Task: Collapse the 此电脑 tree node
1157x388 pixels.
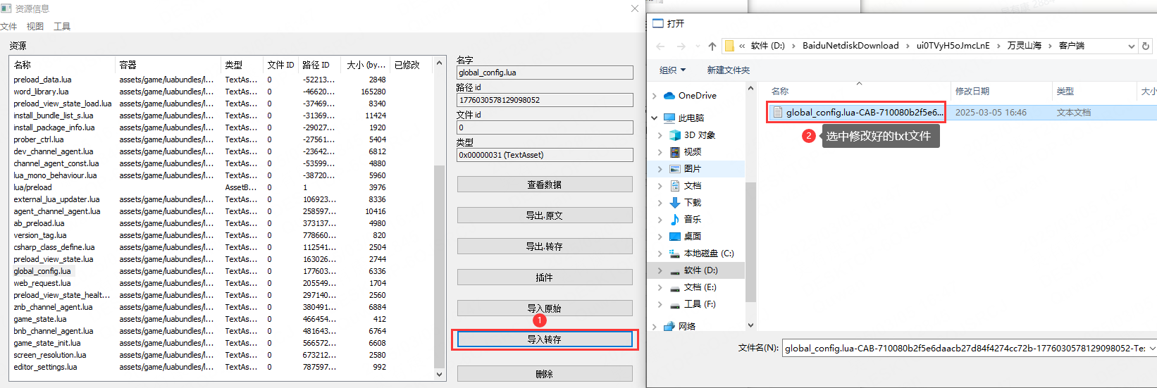Action: click(655, 118)
